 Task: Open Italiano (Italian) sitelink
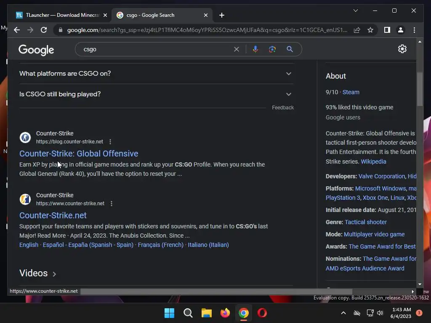(x=208, y=245)
